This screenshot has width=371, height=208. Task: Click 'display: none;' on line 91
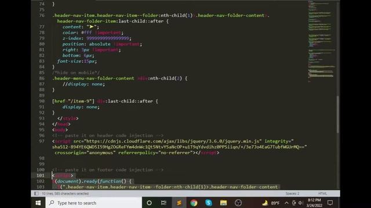tap(81, 107)
